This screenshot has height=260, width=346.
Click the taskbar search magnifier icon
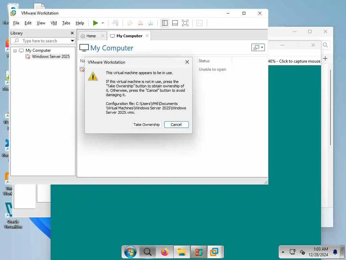click(x=147, y=252)
